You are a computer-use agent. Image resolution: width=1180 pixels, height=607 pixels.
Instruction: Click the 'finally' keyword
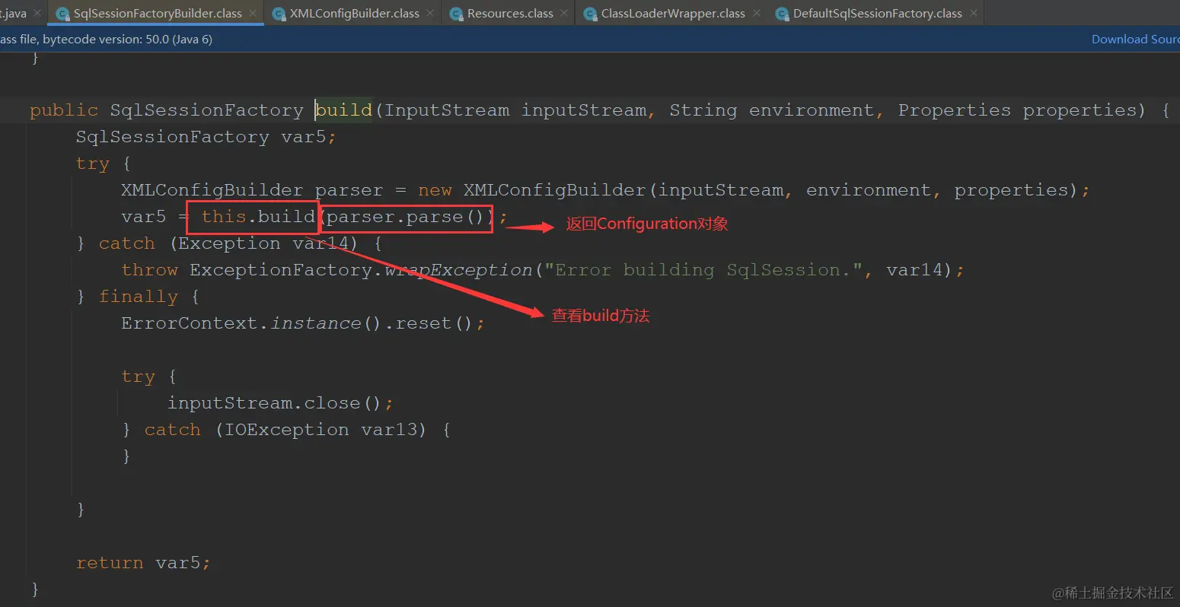[x=139, y=297]
